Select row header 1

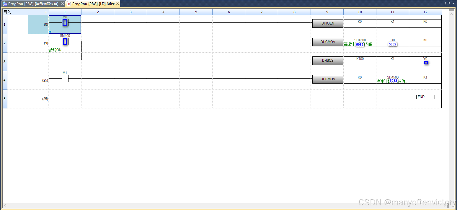[5, 25]
